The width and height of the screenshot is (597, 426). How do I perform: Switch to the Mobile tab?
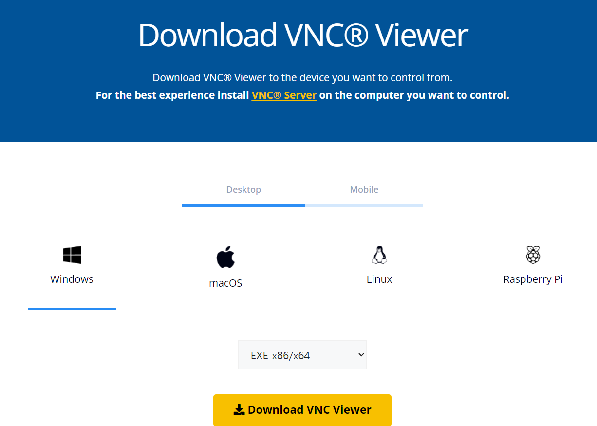click(x=364, y=190)
